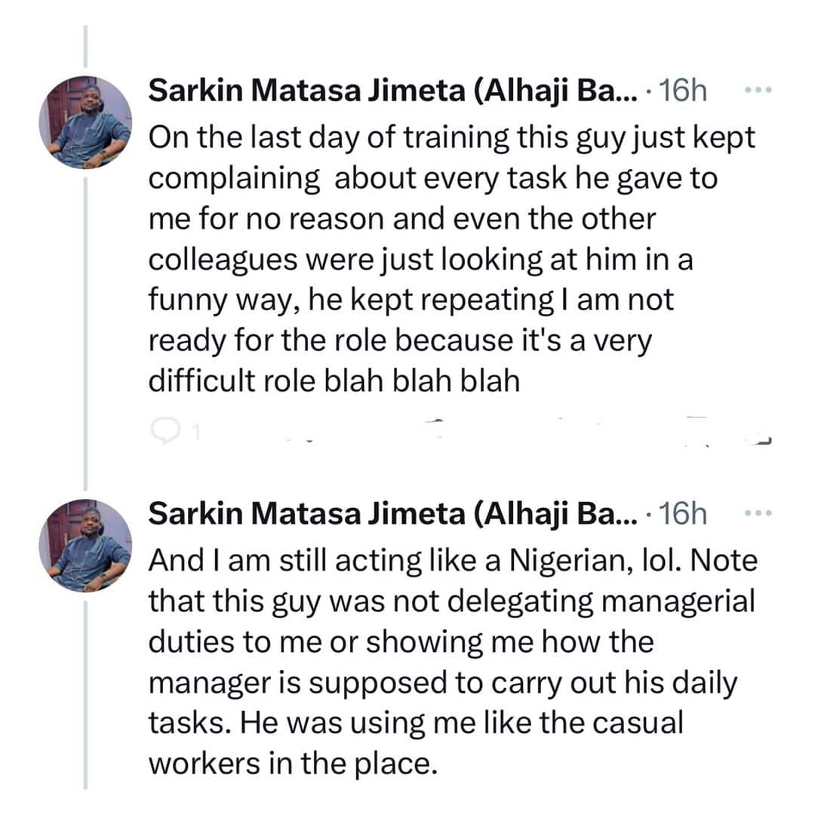The height and width of the screenshot is (815, 815).
Task: Click the author name on the second tweet
Action: pos(392,514)
